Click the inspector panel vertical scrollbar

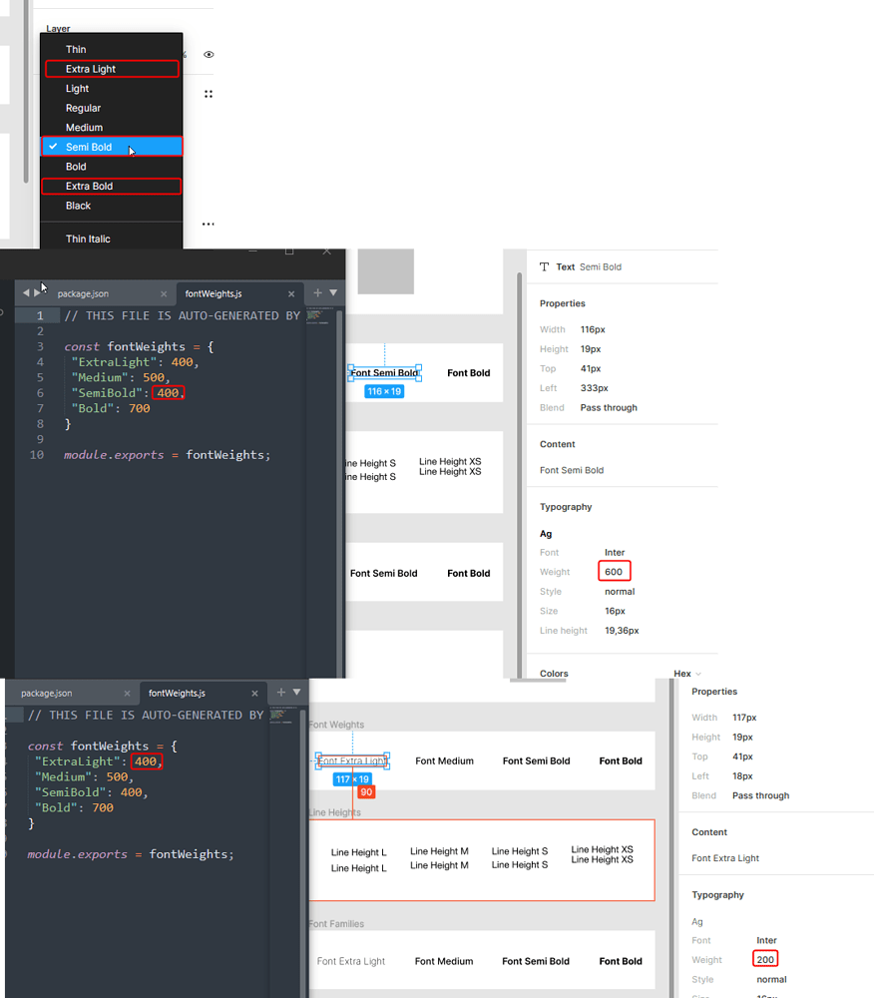[x=519, y=474]
